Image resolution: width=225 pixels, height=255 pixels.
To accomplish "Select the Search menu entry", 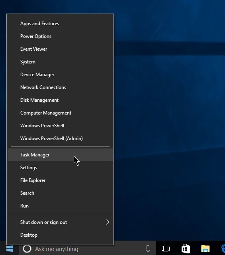I will tap(60, 193).
